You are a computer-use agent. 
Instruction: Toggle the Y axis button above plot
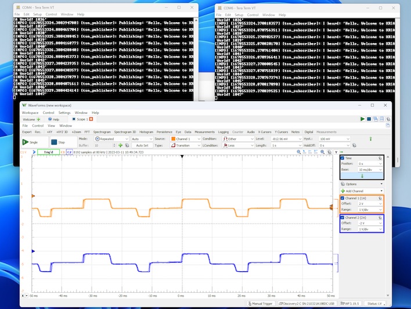336,152
